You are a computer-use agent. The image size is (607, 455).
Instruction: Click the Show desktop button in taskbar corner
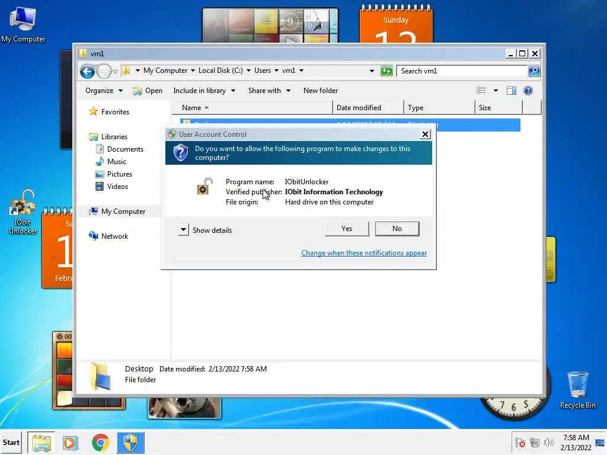click(x=600, y=443)
